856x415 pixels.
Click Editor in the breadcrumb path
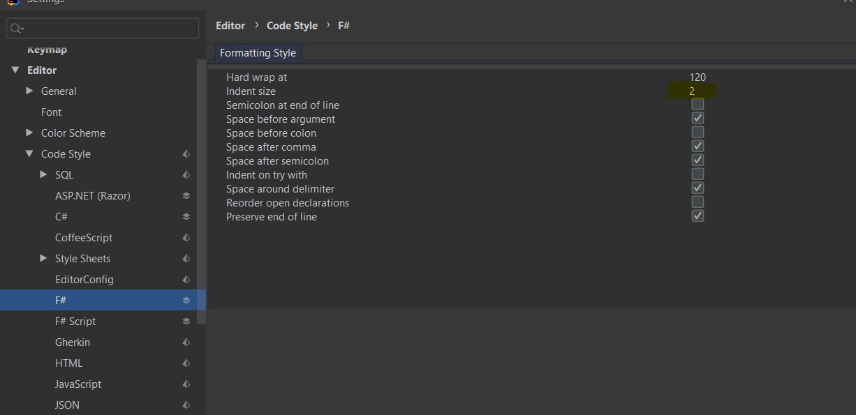(230, 26)
